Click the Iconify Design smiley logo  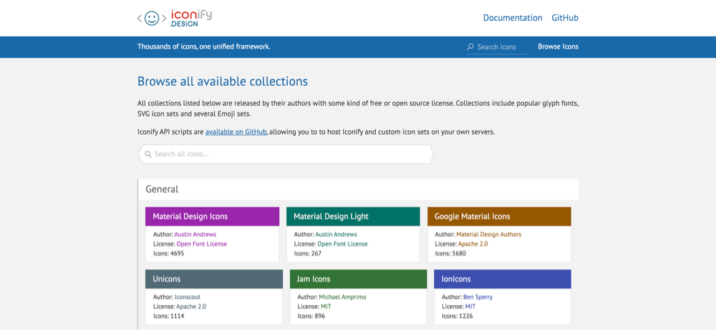(x=175, y=19)
